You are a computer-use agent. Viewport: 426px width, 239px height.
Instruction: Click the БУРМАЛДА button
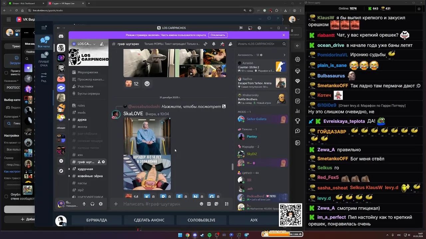(x=97, y=220)
